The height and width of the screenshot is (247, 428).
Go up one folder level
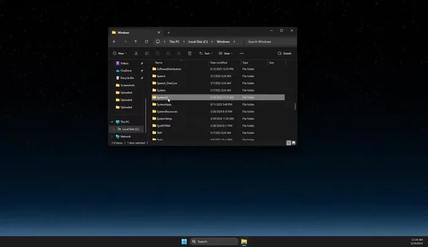pyautogui.click(x=135, y=42)
